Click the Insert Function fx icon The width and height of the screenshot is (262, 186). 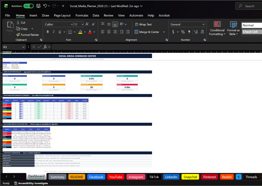[45, 47]
